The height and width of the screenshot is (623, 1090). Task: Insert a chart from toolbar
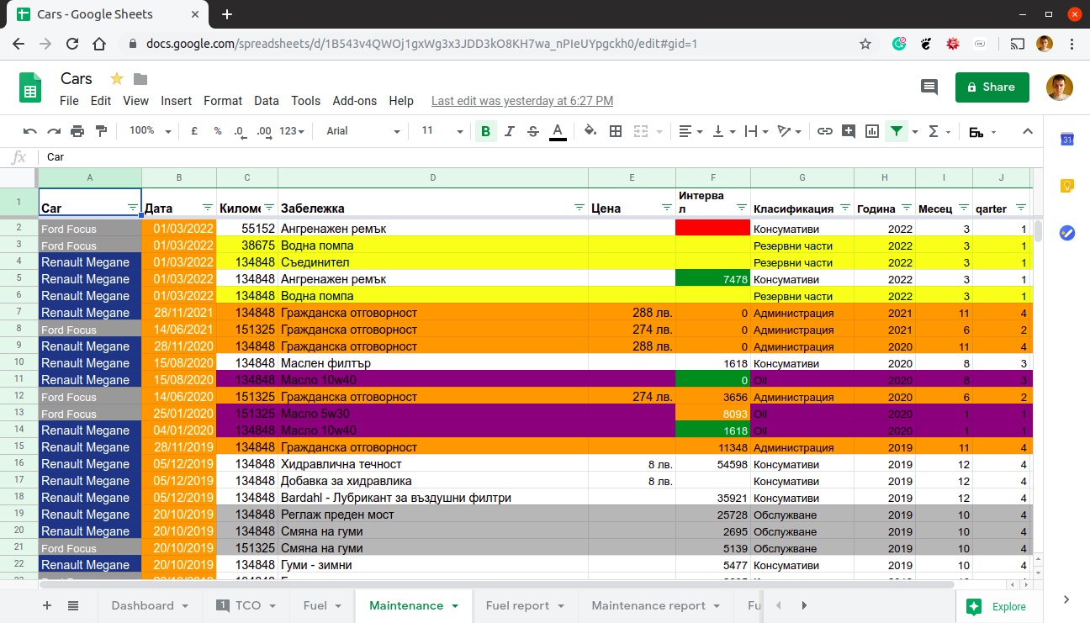click(x=872, y=131)
